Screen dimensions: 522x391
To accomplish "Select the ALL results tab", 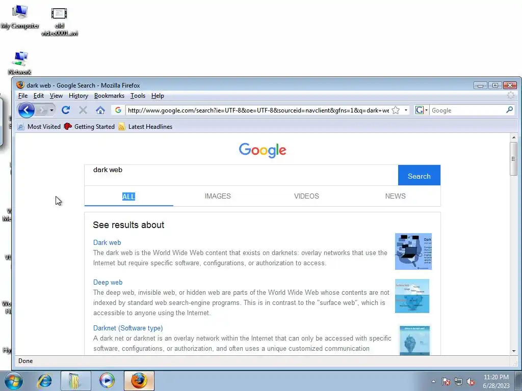I will point(128,196).
